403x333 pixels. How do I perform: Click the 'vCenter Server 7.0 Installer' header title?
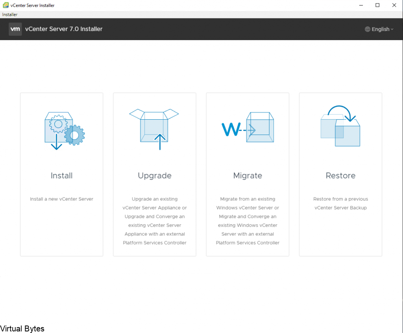click(x=64, y=29)
